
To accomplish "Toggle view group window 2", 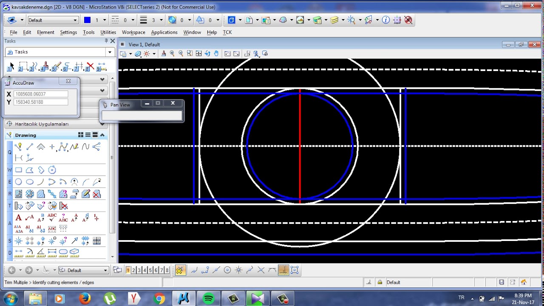I will (133, 270).
